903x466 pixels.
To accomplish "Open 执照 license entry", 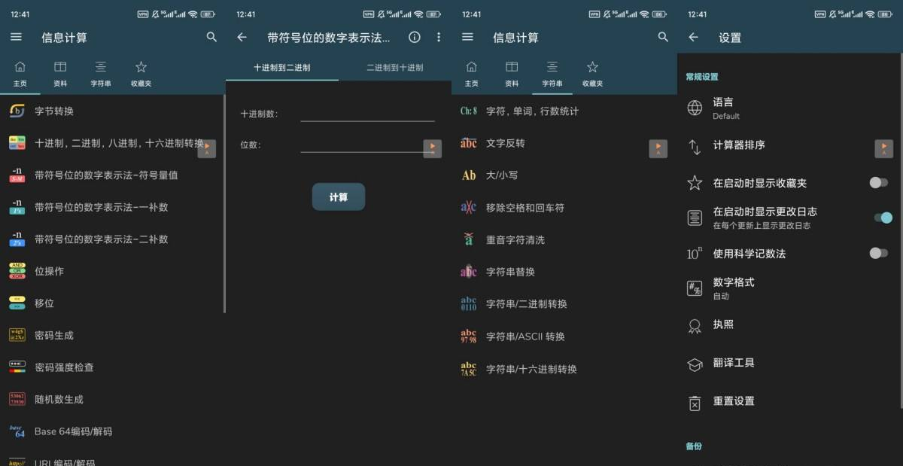I will pos(790,325).
